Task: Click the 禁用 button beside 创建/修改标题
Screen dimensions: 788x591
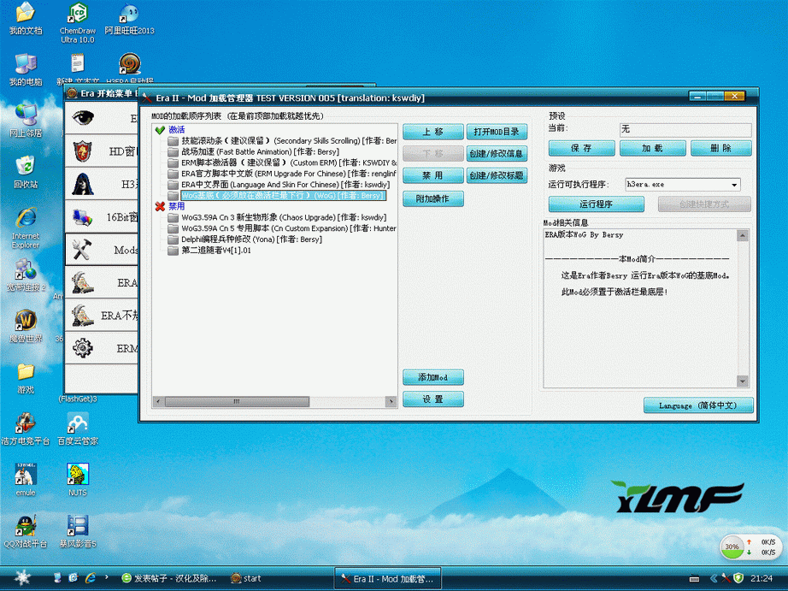Action: click(433, 175)
